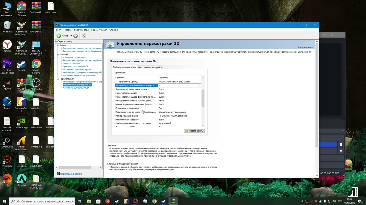Image resolution: width=366 pixels, height=205 pixels.
Task: Click pause button in OBS window
Action: click(x=341, y=145)
